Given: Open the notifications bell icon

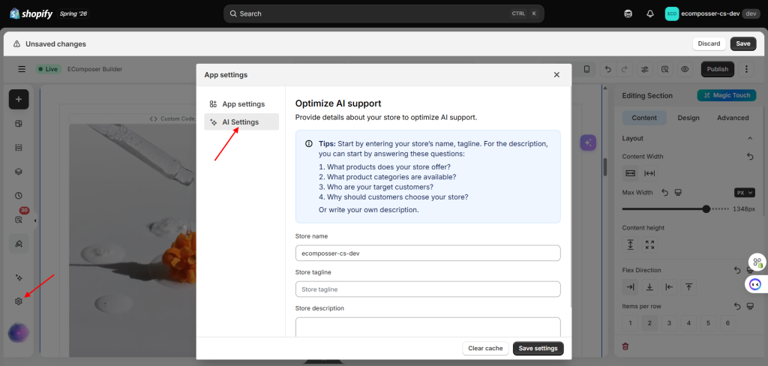Looking at the screenshot, I should tap(650, 13).
